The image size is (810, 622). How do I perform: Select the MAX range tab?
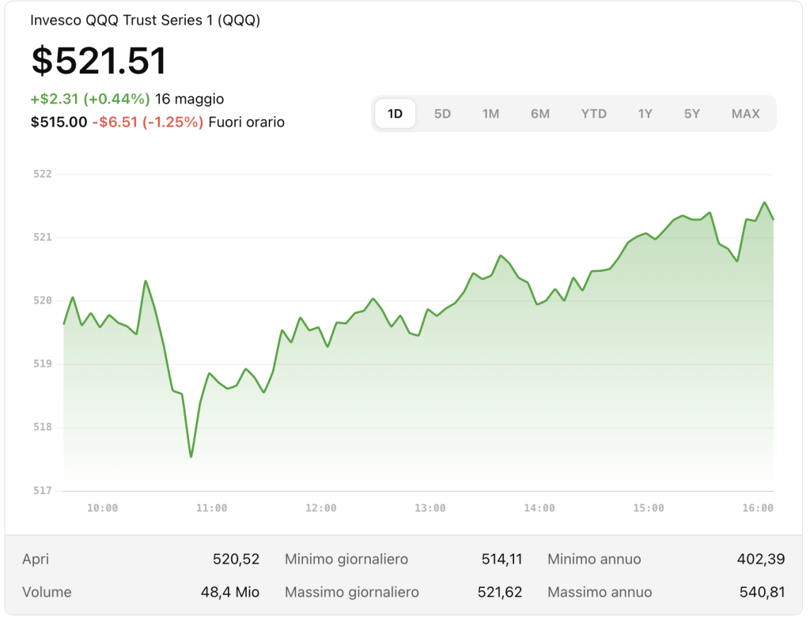745,114
